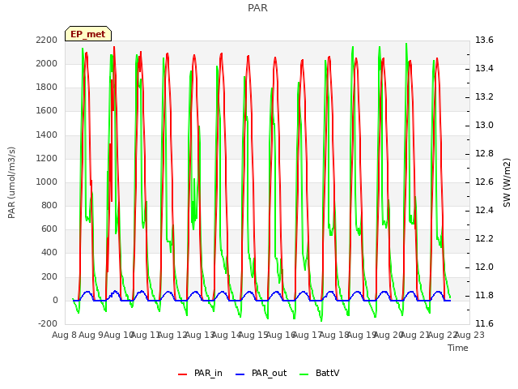Click the 13.0 right axis value

click(x=484, y=125)
